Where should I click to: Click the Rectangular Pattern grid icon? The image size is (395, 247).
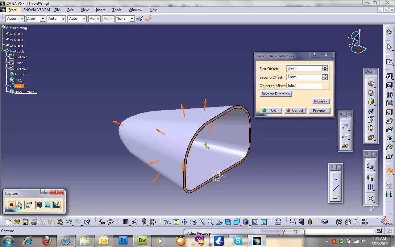point(370,187)
